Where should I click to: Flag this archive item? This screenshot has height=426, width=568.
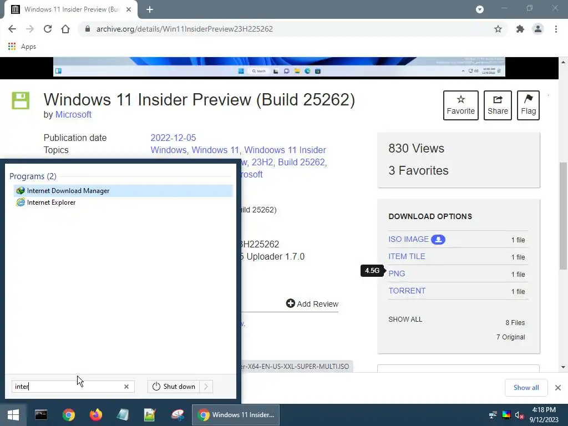coord(529,105)
